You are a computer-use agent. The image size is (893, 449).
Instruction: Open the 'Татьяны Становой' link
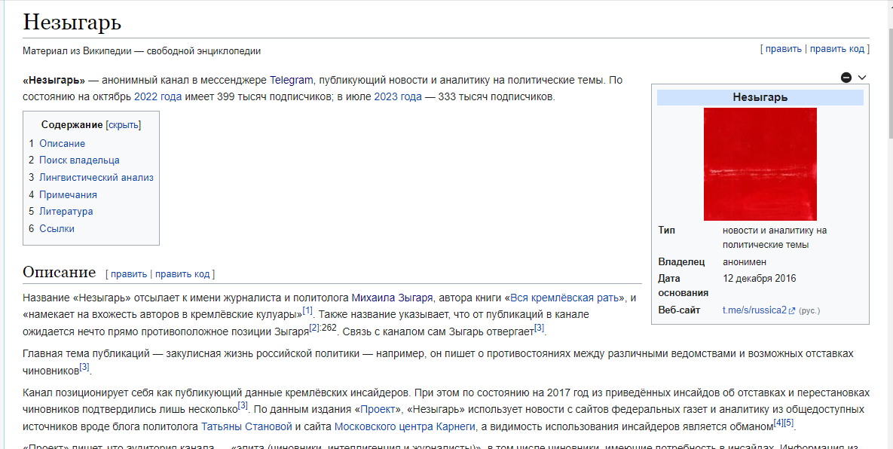pos(246,427)
